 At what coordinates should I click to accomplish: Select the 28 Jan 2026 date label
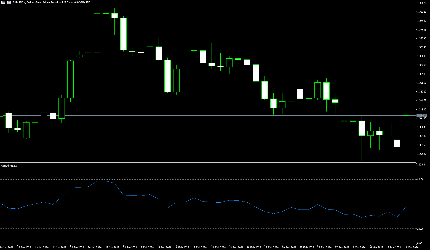[112, 248]
